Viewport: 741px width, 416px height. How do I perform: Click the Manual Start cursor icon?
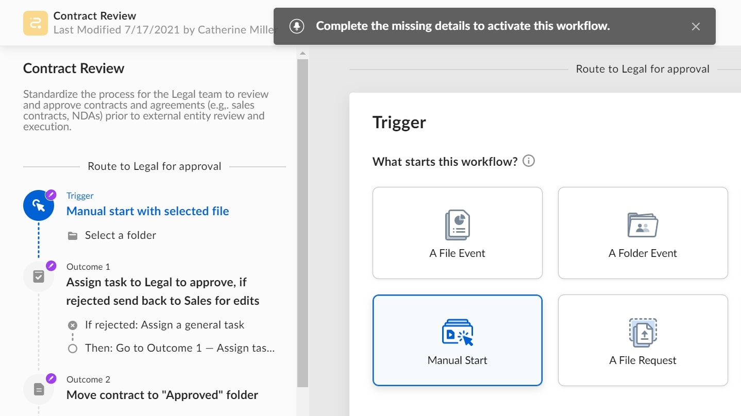coord(458,332)
